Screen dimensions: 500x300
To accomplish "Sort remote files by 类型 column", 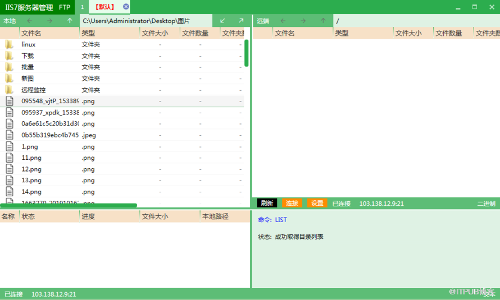I will [363, 33].
